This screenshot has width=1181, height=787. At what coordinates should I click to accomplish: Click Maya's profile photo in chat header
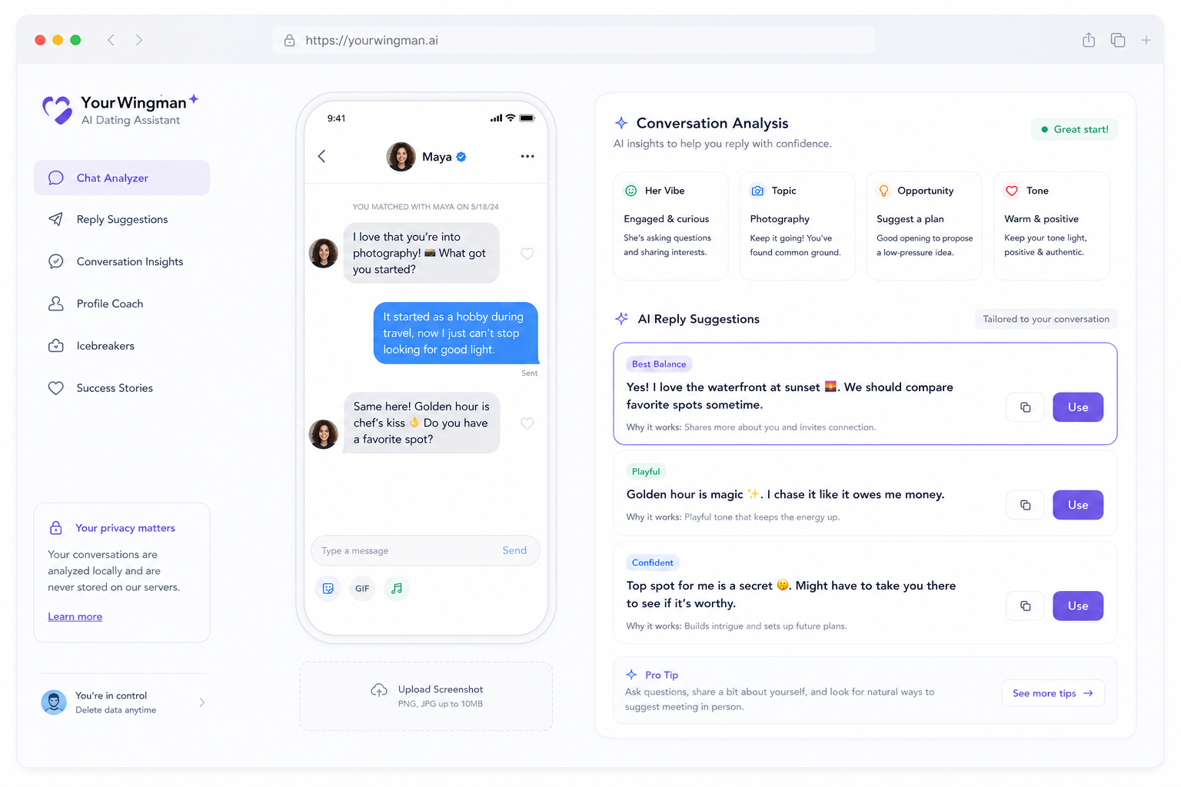coord(401,157)
